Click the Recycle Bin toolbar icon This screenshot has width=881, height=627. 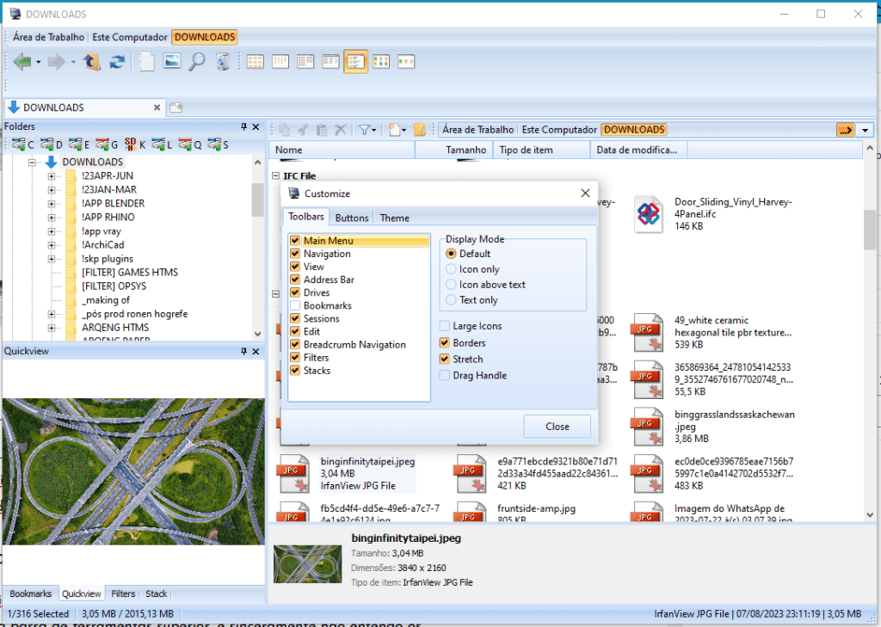coord(223,61)
